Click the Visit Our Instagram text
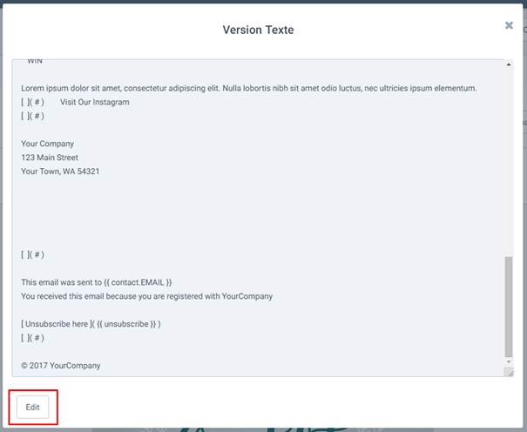 (94, 102)
